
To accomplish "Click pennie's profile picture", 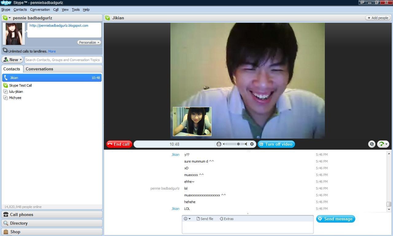I will click(x=14, y=34).
